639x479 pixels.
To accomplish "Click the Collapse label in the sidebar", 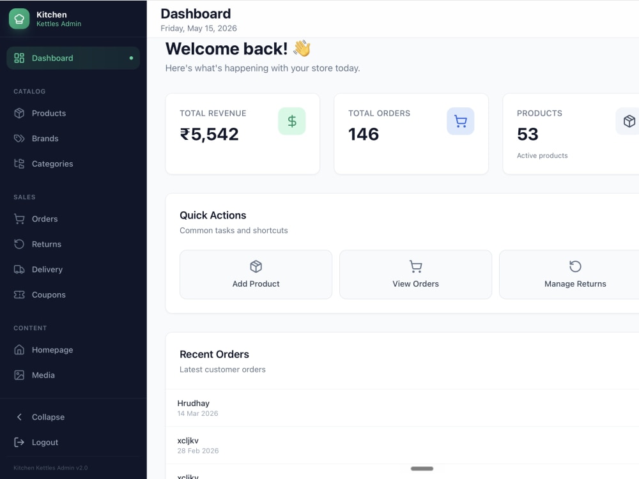I will tap(48, 417).
